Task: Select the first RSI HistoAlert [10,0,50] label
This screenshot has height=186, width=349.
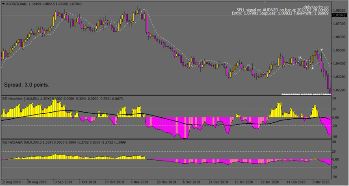Action: 27,98
